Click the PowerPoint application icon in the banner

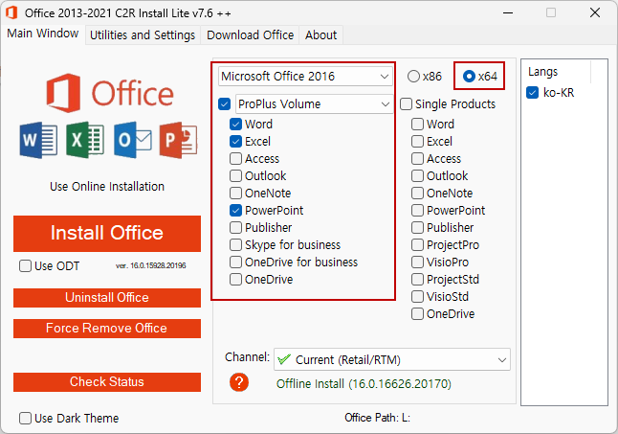coord(178,140)
